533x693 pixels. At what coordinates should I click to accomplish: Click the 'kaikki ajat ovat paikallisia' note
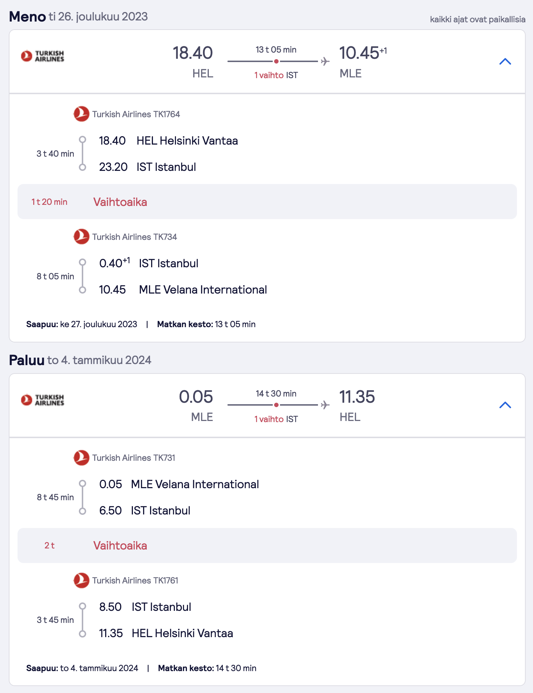[x=478, y=19]
